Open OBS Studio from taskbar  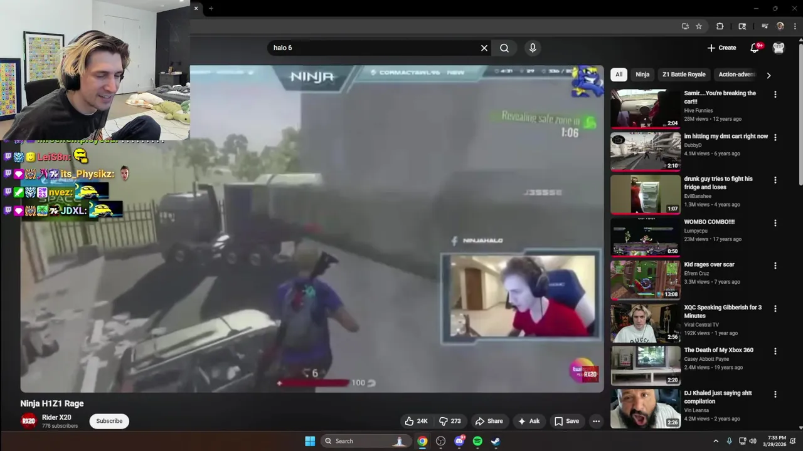[440, 441]
